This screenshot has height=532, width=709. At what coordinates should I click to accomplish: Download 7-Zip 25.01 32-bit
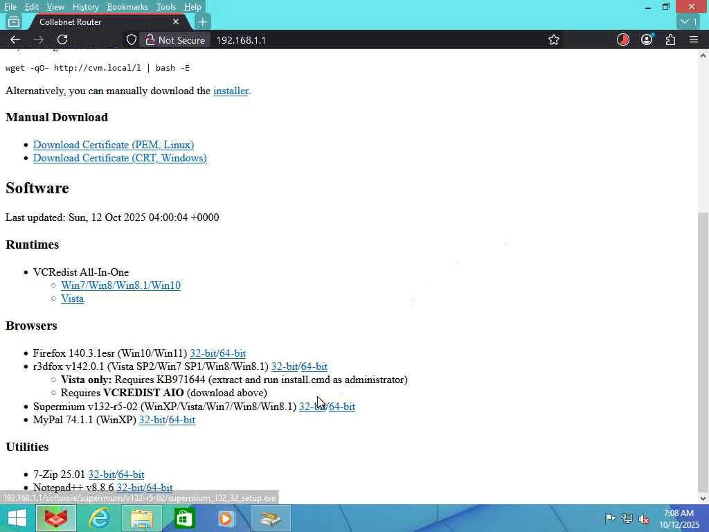101,475
